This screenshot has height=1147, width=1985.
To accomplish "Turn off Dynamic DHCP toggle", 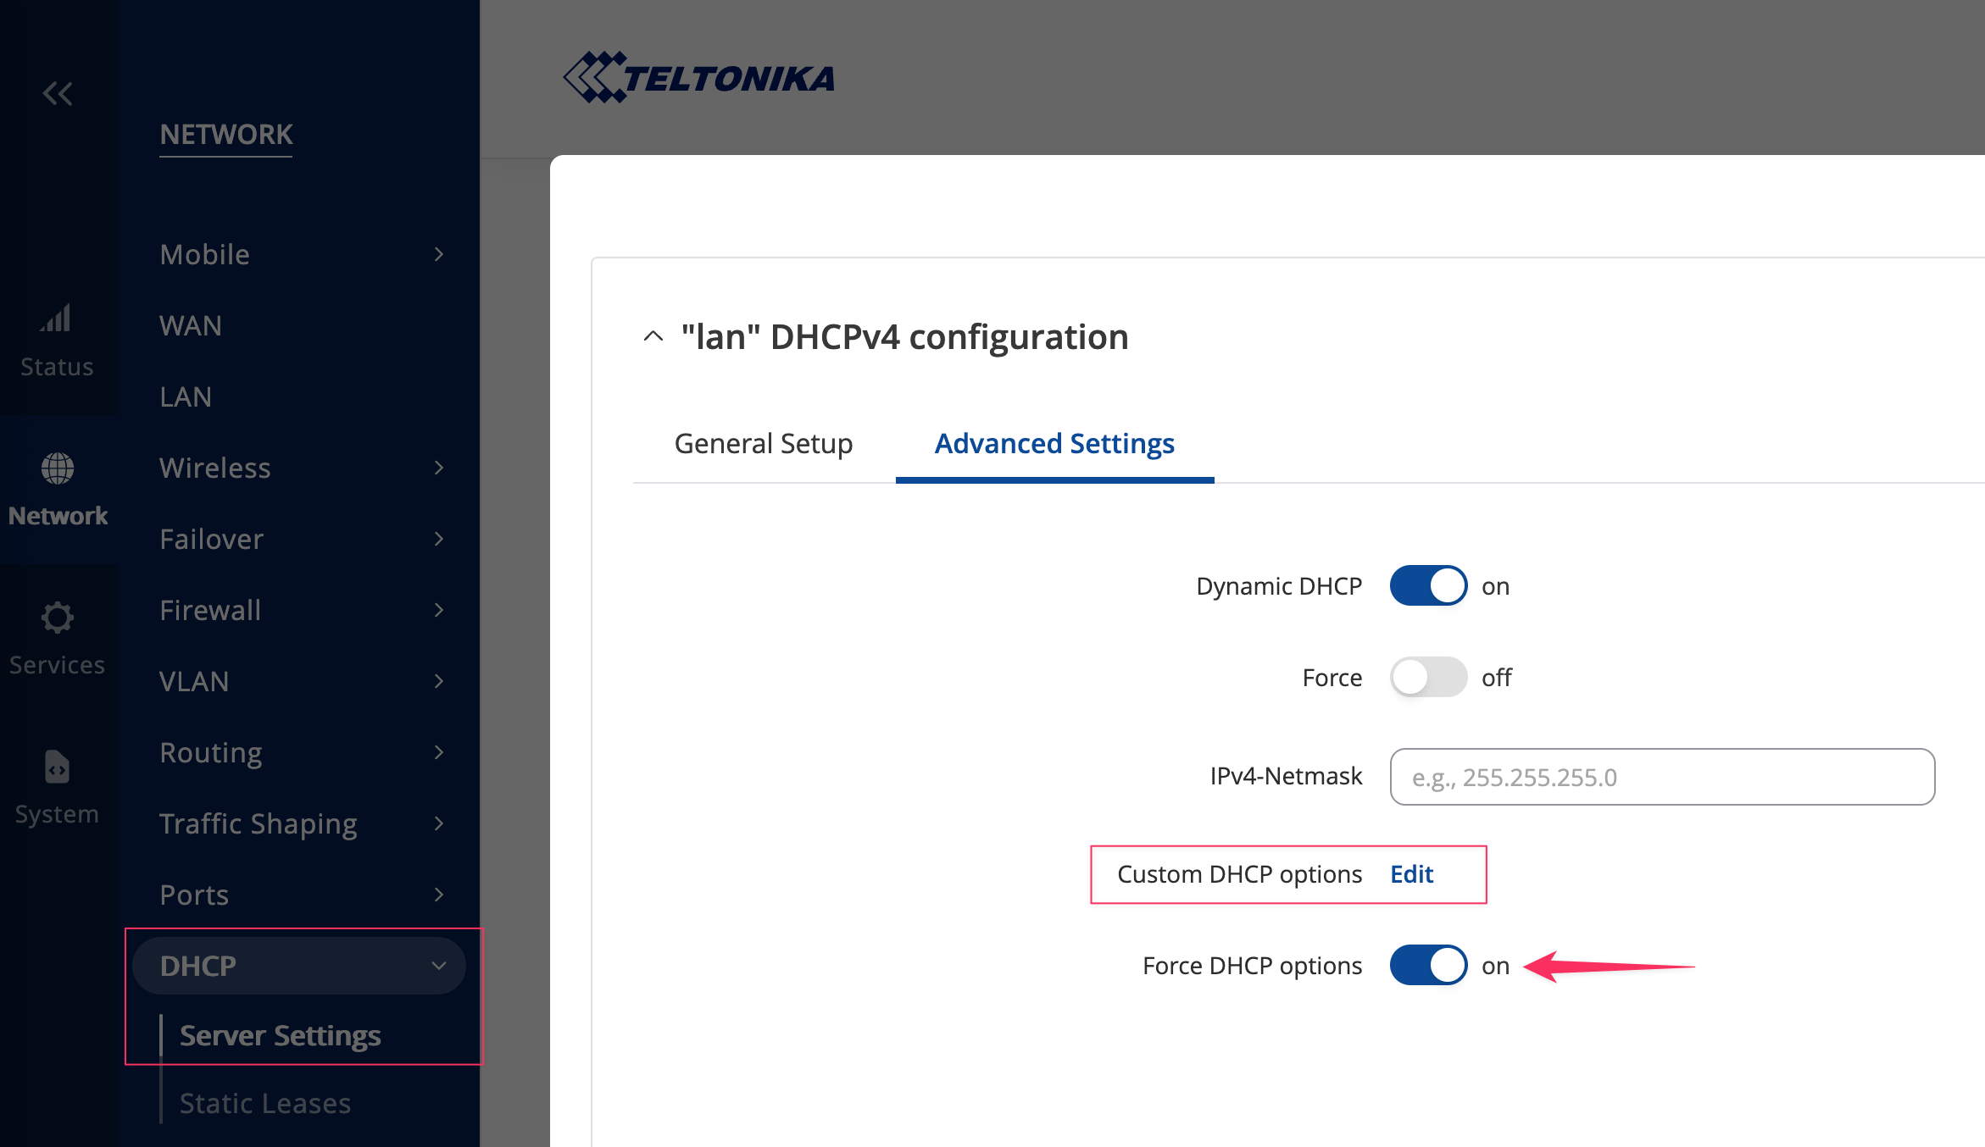I will pyautogui.click(x=1428, y=586).
